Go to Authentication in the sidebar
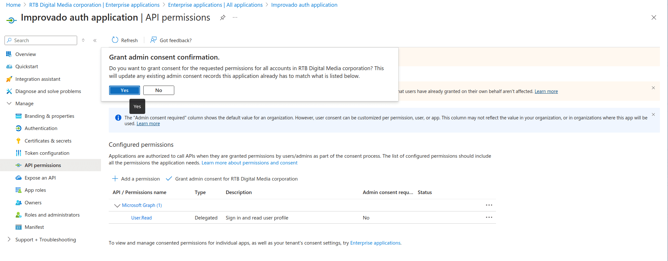Screen dimensions: 668x261 [41, 128]
